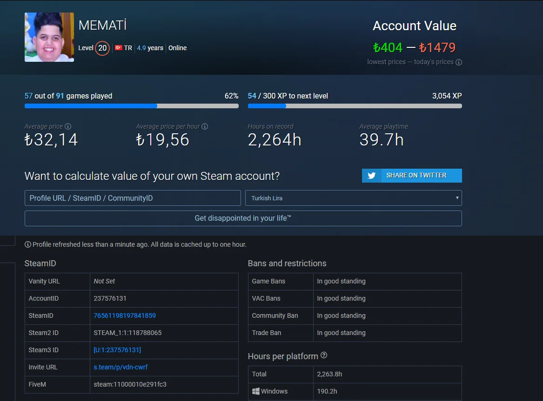Click the Turkish flag icon
Viewport: 543px width, 401px height.
click(x=119, y=48)
